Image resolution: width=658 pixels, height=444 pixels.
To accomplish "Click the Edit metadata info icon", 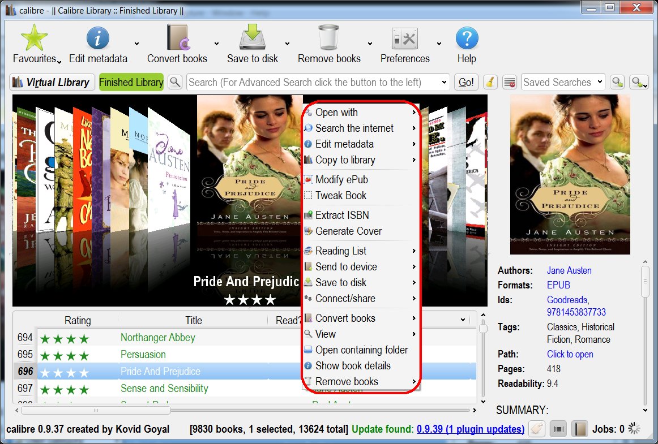I will (x=98, y=38).
